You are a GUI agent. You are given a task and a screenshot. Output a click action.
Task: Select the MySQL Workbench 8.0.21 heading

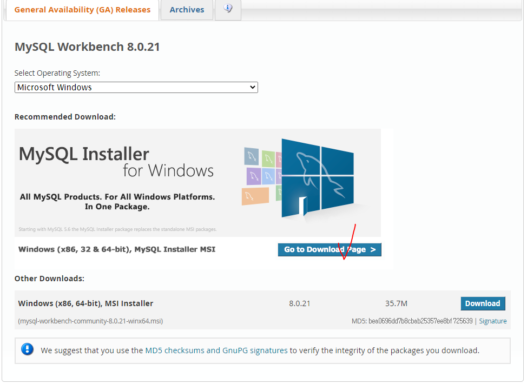click(x=87, y=47)
